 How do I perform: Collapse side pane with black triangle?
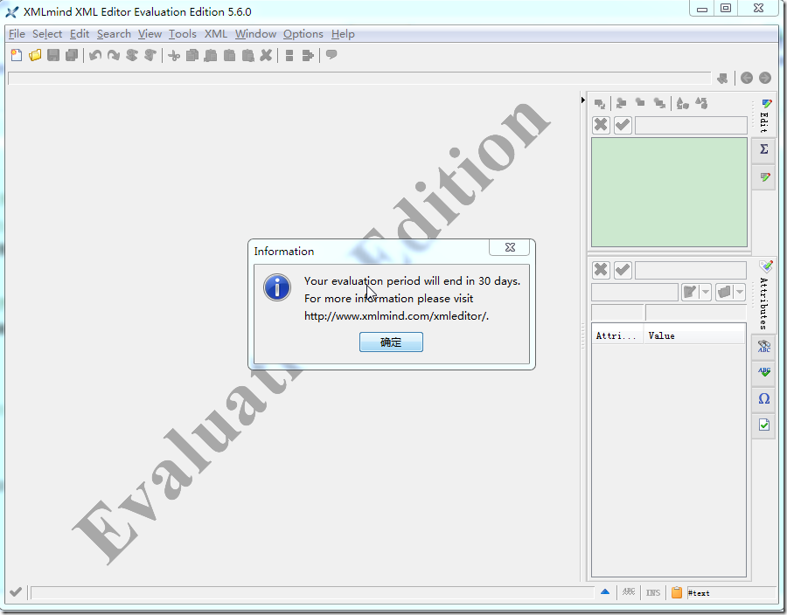(x=582, y=100)
